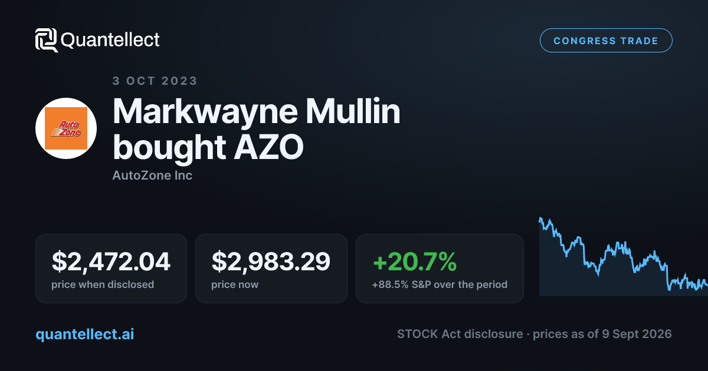708x371 pixels.
Task: Click the CONGRESS TRADE badge
Action: pos(606,41)
